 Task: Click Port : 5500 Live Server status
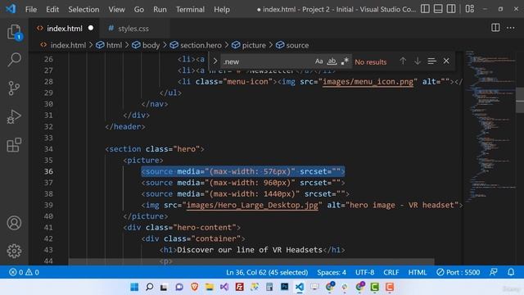click(458, 272)
